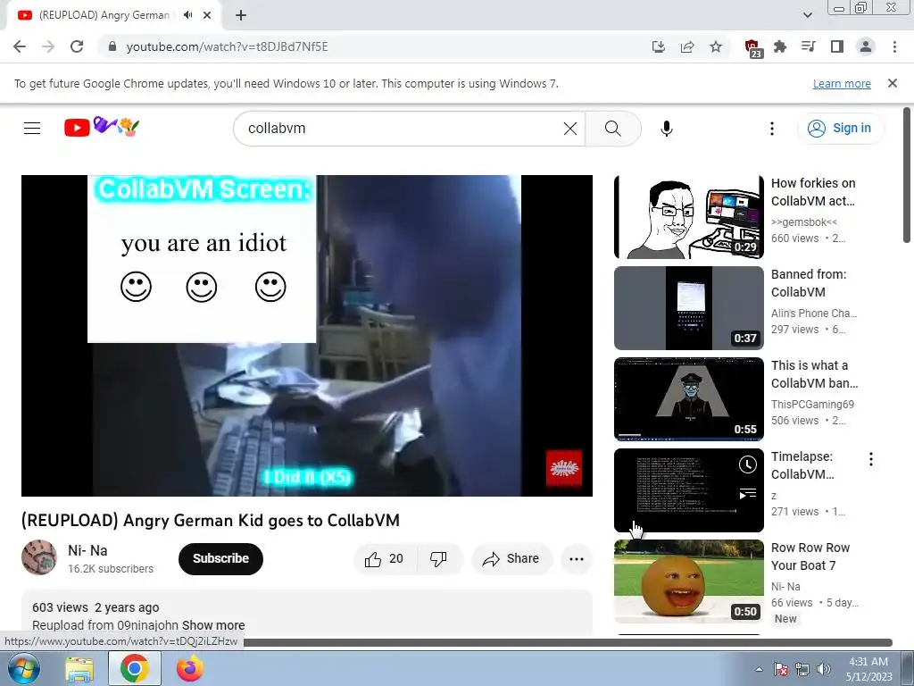This screenshot has width=914, height=686.
Task: Add to queue icon on Timelapse thumbnail
Action: click(x=748, y=493)
